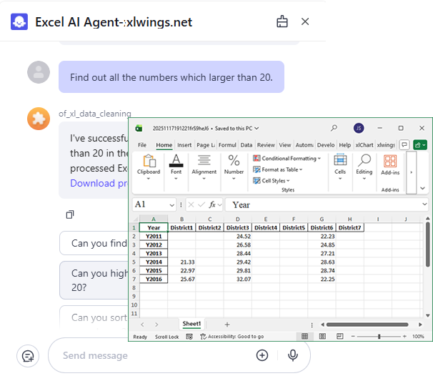
Task: Open the Format as Table menu
Action: [278, 169]
